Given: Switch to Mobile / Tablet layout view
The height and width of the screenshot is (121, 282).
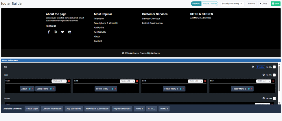Looking at the screenshot, I should pyautogui.click(x=210, y=3).
